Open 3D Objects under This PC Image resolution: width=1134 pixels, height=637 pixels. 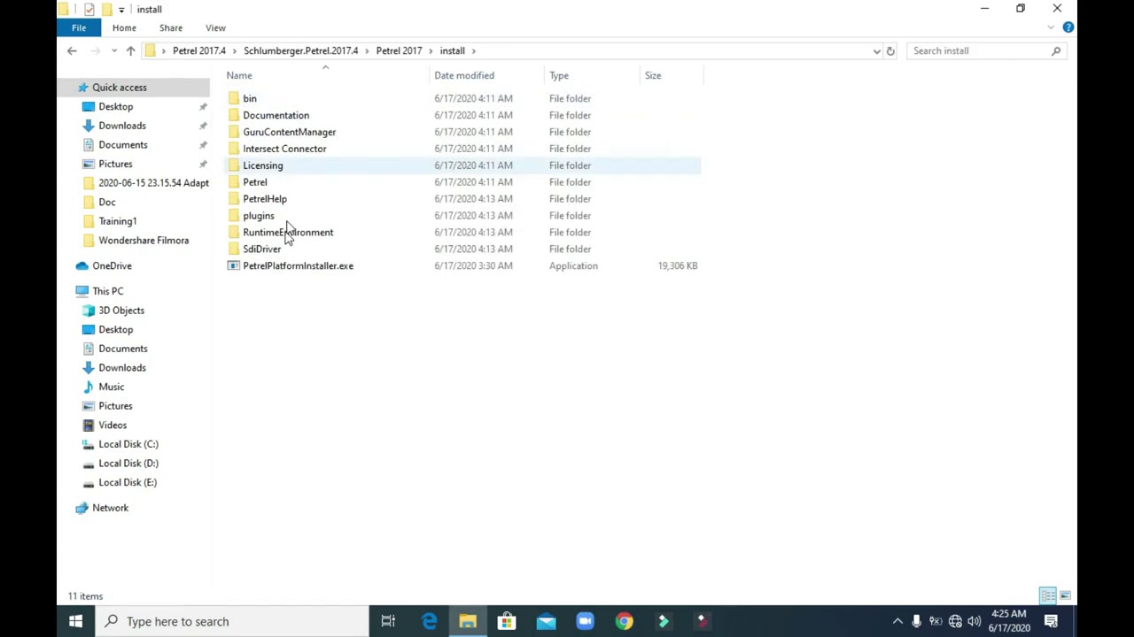(120, 311)
